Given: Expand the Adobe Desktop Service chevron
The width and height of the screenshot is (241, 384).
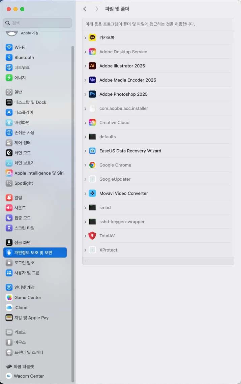Looking at the screenshot, I should 85,52.
